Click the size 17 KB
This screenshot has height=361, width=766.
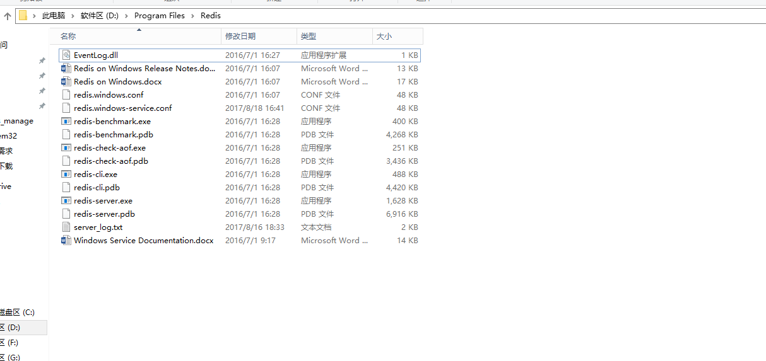point(407,82)
